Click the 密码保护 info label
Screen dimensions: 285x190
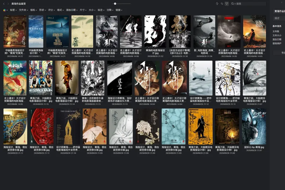click(277, 43)
